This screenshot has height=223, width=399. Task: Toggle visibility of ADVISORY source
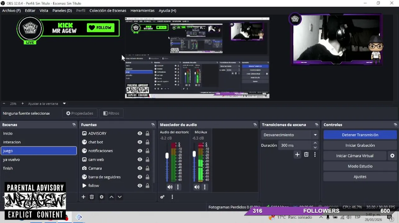click(140, 133)
